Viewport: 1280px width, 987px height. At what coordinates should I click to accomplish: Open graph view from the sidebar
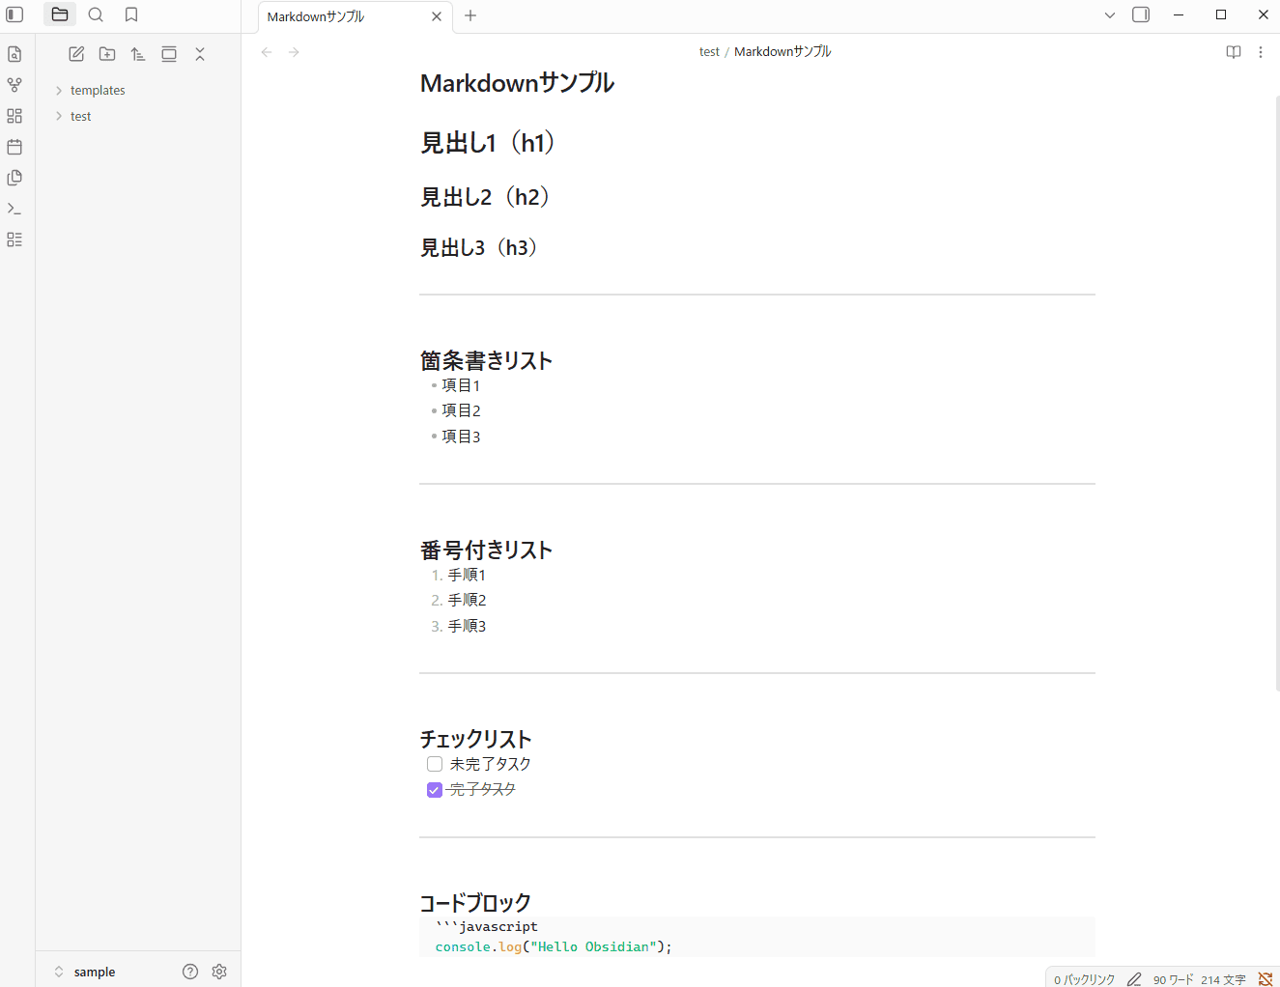coord(14,84)
